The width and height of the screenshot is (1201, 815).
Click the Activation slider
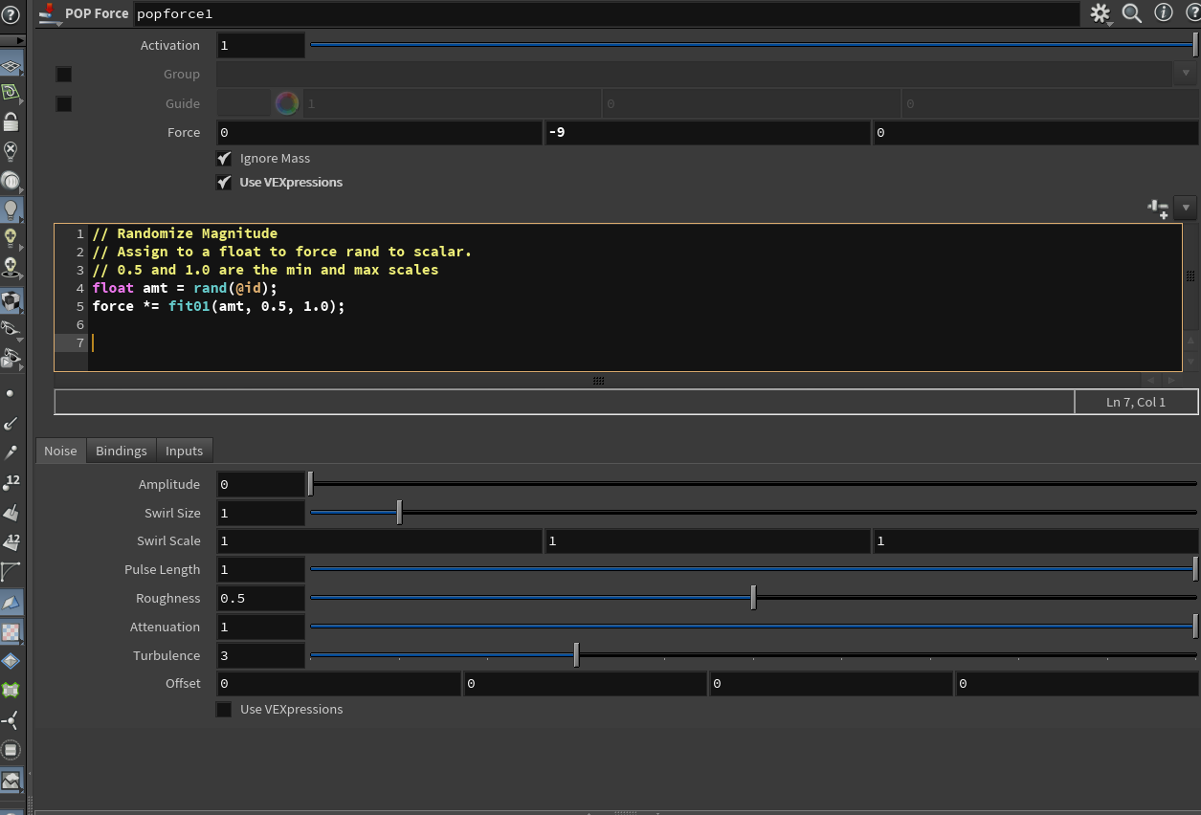pos(753,45)
